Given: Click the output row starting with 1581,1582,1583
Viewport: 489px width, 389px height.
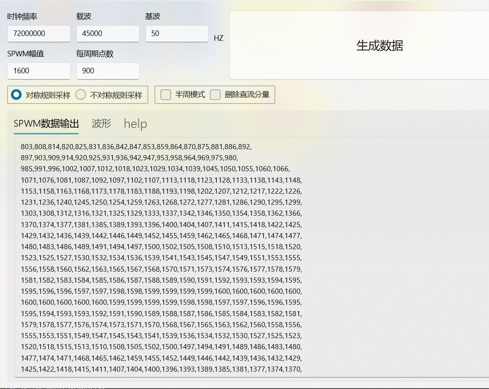Looking at the screenshot, I should [x=161, y=280].
